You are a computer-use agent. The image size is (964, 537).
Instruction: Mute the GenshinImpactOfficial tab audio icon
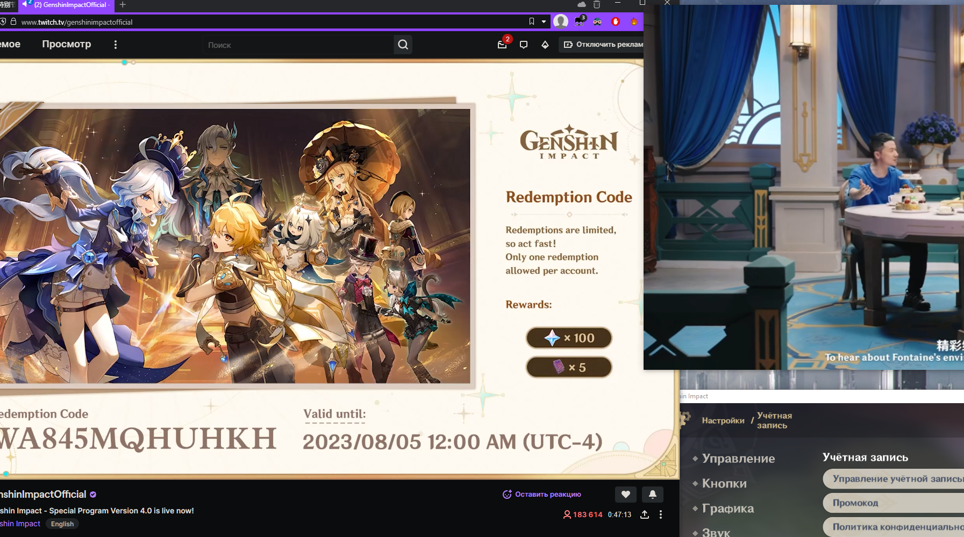point(25,4)
